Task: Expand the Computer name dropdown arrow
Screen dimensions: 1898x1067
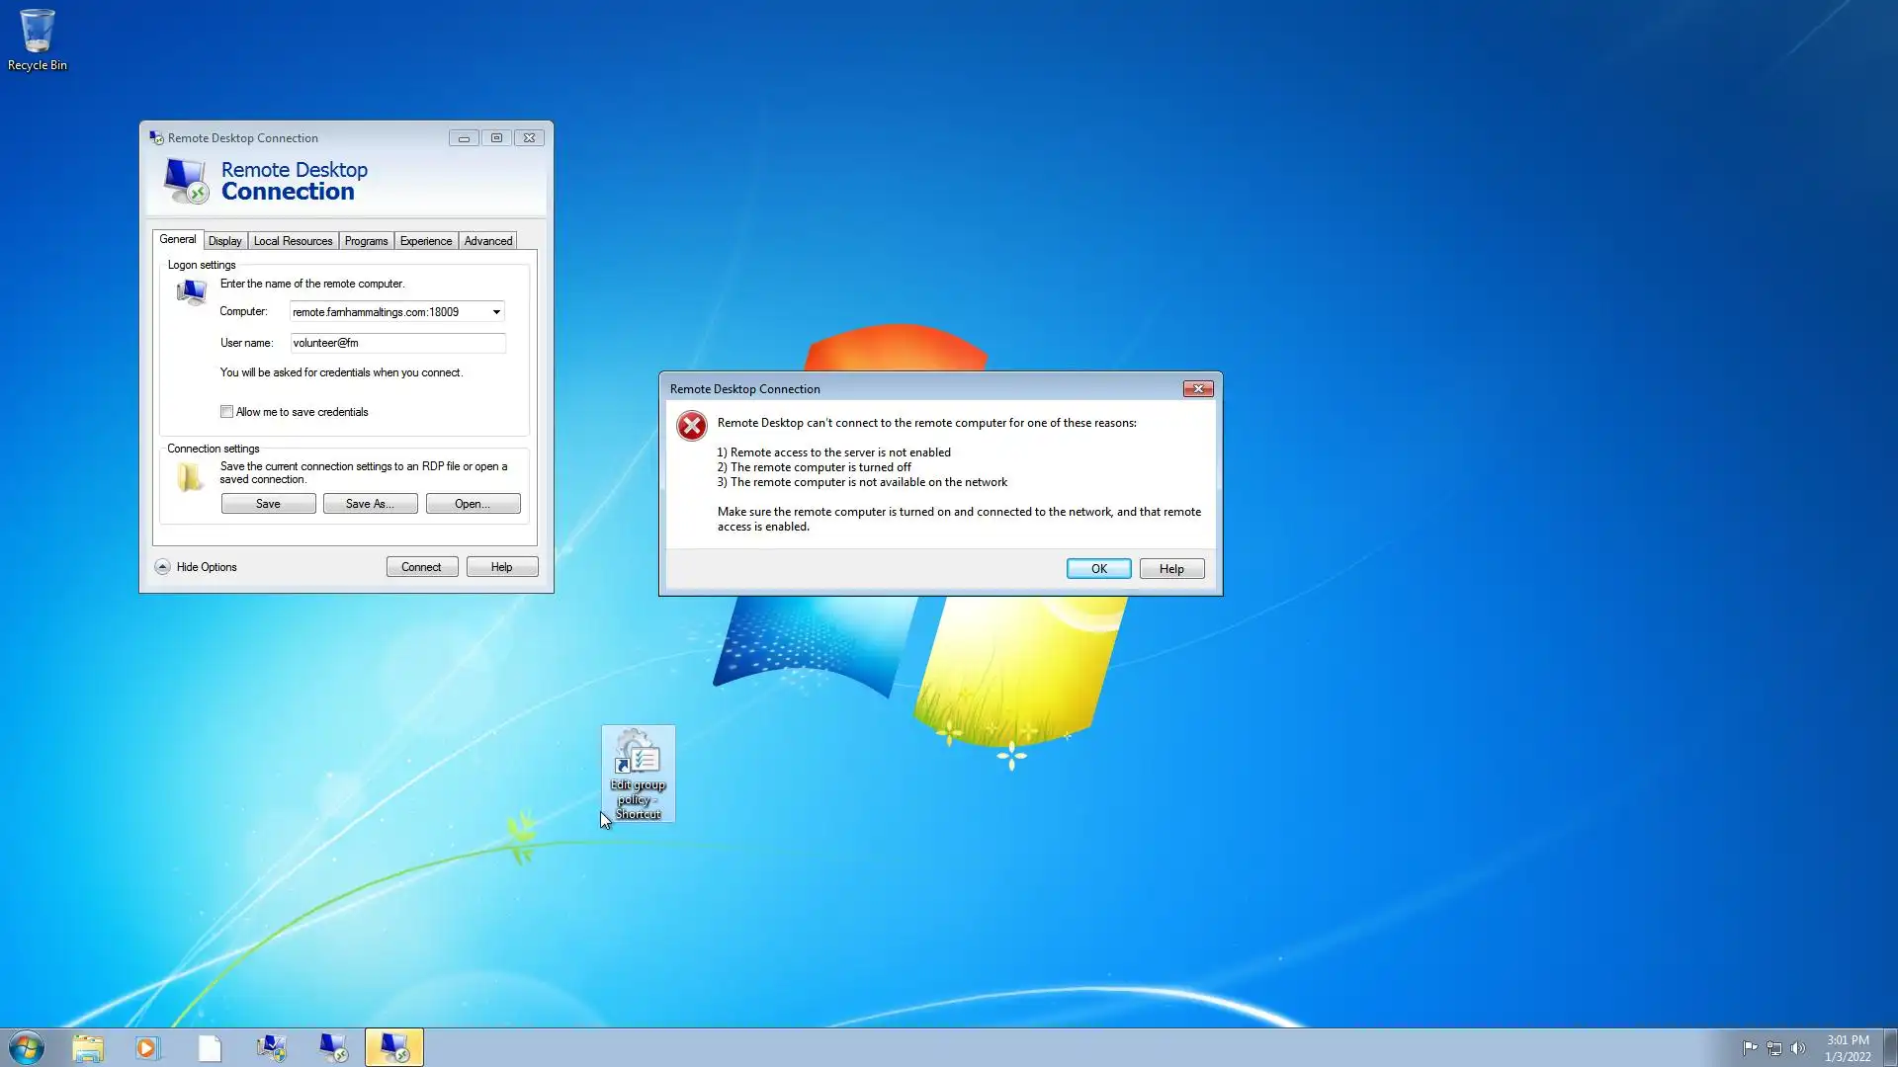Action: (496, 312)
